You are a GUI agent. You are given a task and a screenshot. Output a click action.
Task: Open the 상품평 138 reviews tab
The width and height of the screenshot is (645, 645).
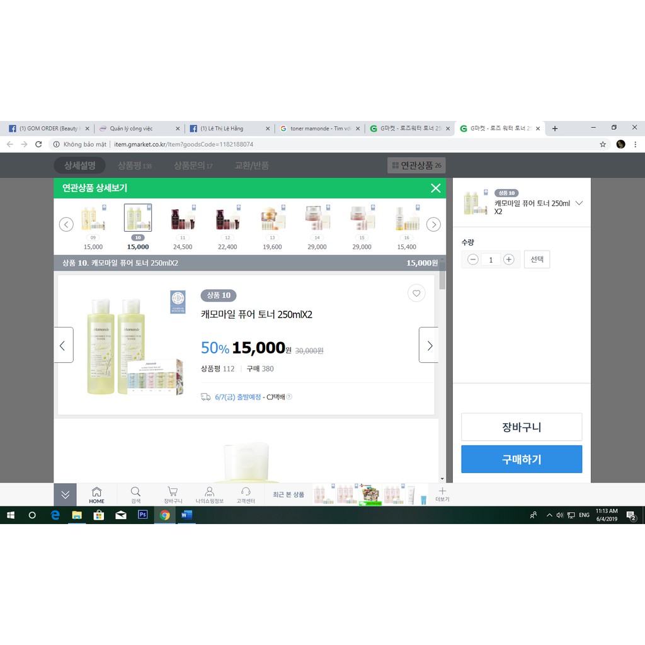(135, 166)
